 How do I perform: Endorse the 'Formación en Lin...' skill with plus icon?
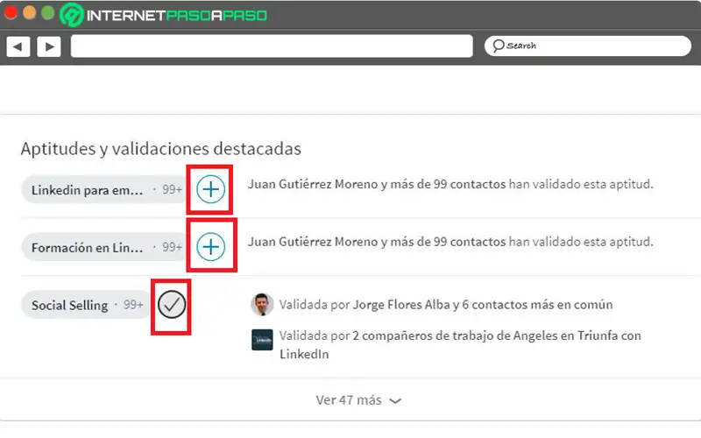(210, 247)
